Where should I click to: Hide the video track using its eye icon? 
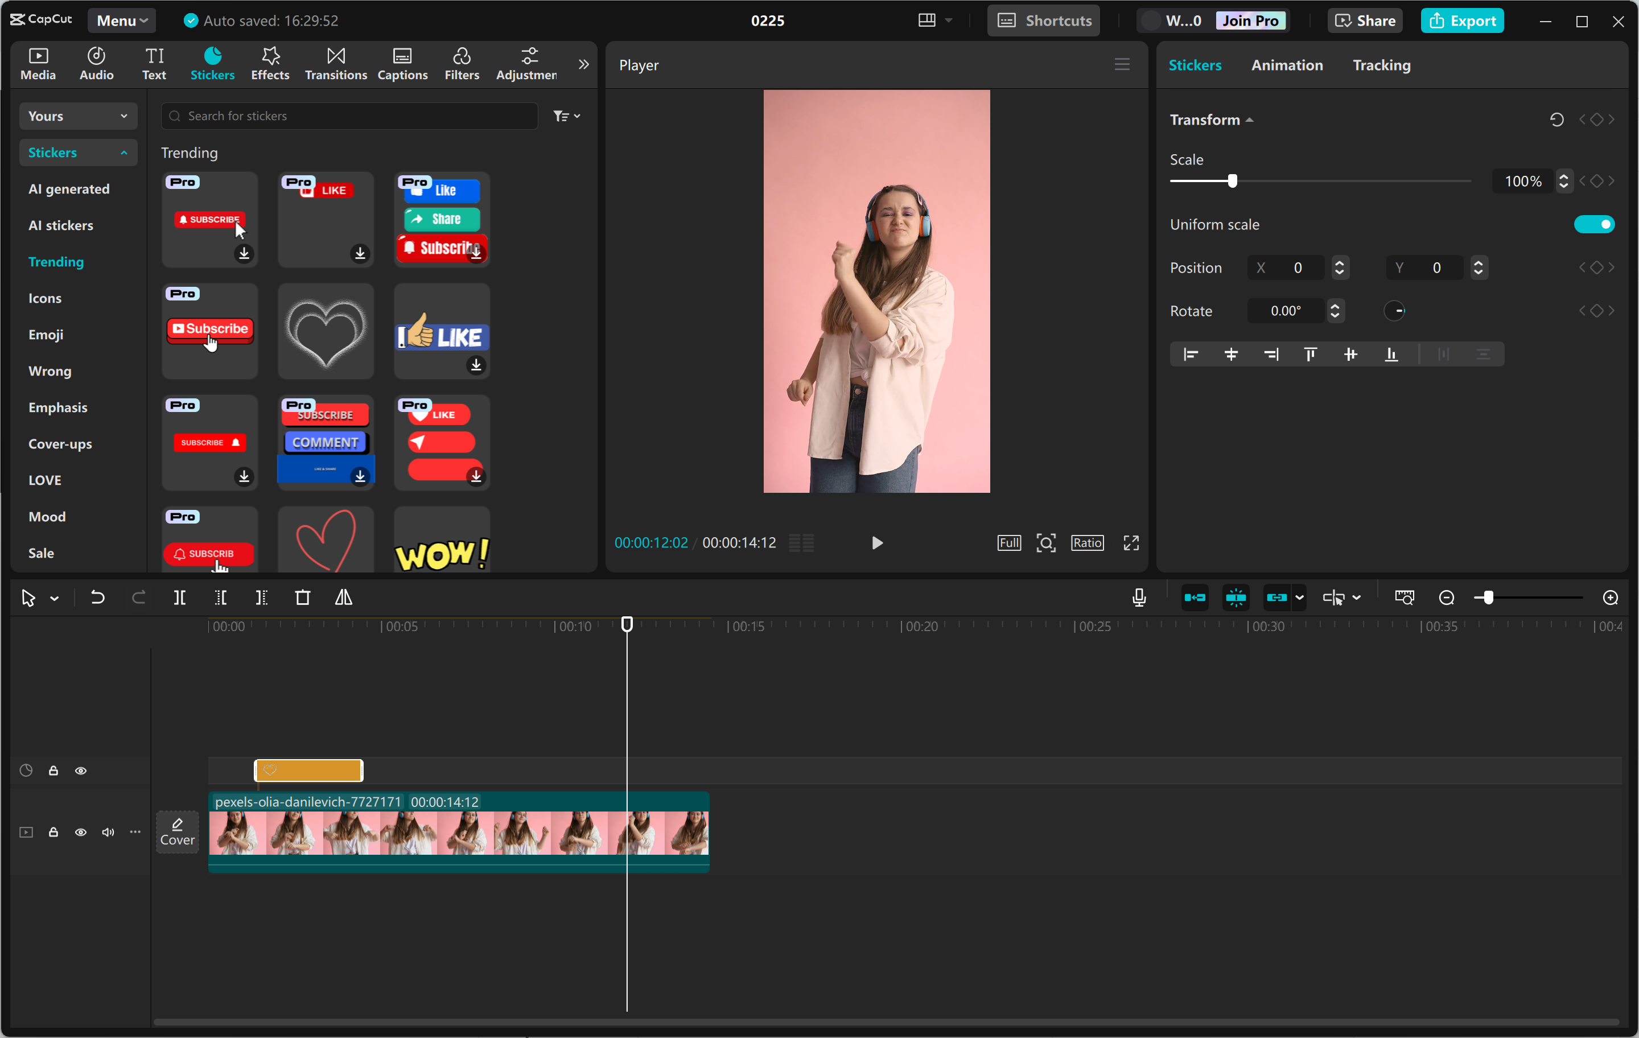click(81, 833)
